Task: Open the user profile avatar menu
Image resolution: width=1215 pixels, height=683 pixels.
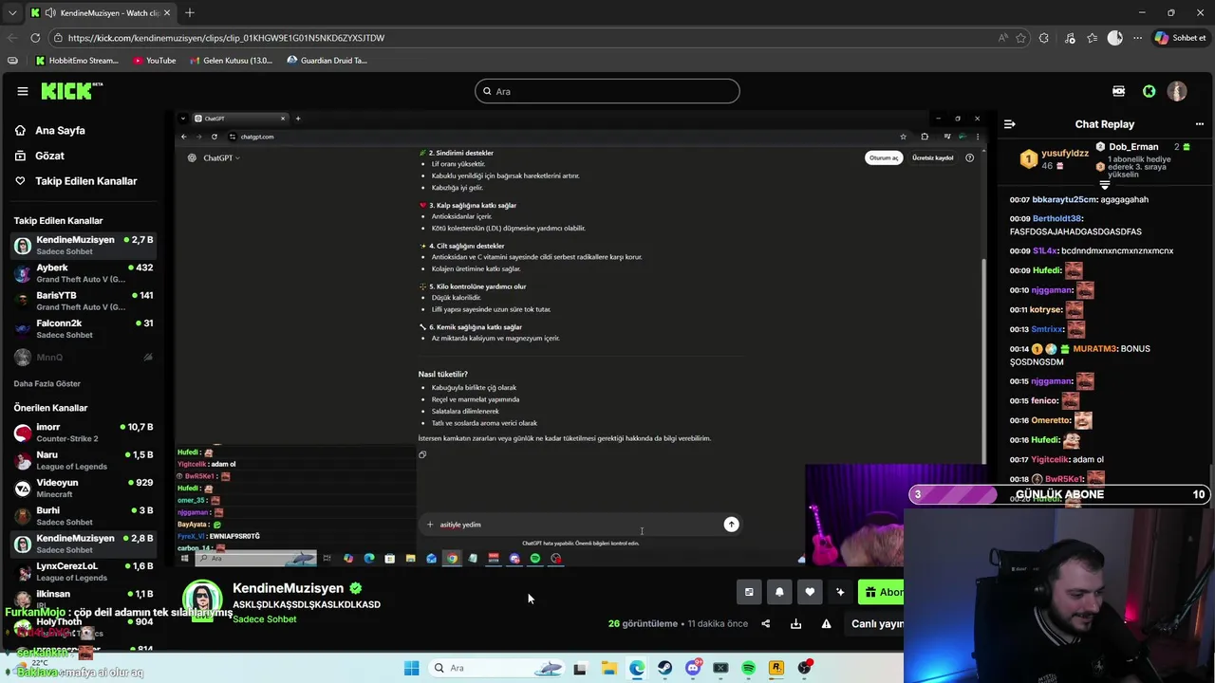Action: 1177,91
